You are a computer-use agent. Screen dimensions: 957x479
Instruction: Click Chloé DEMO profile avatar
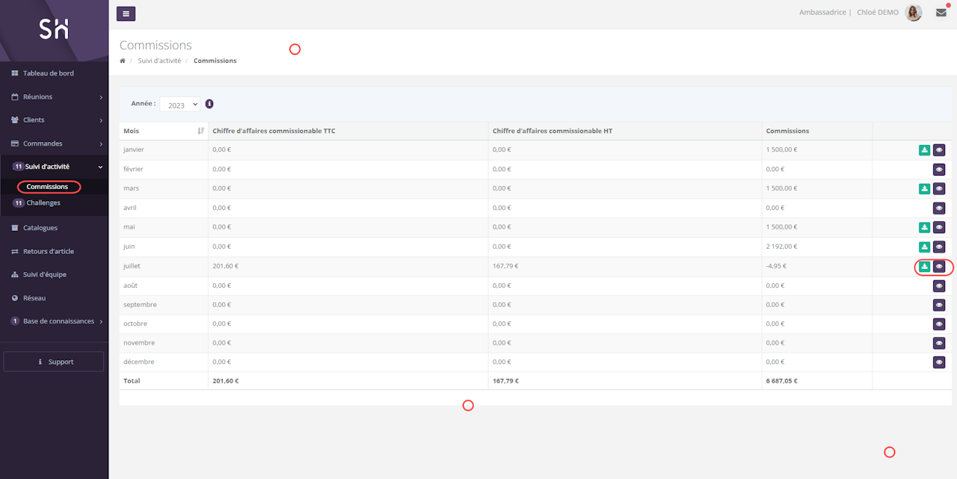pos(913,13)
